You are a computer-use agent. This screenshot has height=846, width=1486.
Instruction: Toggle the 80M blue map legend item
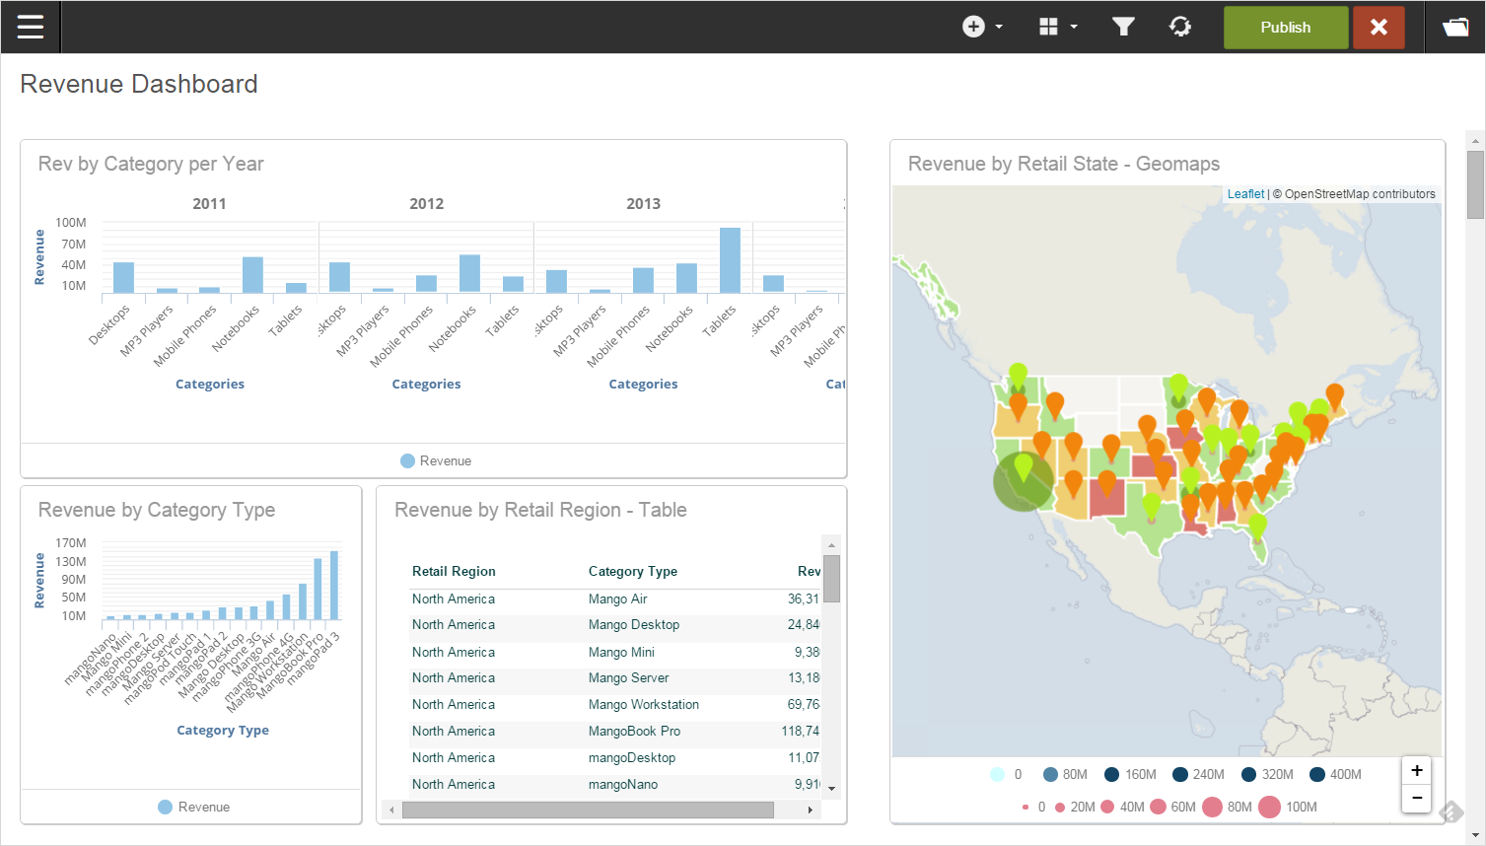pyautogui.click(x=1064, y=774)
